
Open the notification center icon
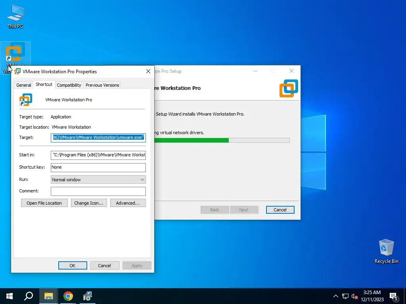[x=394, y=296]
